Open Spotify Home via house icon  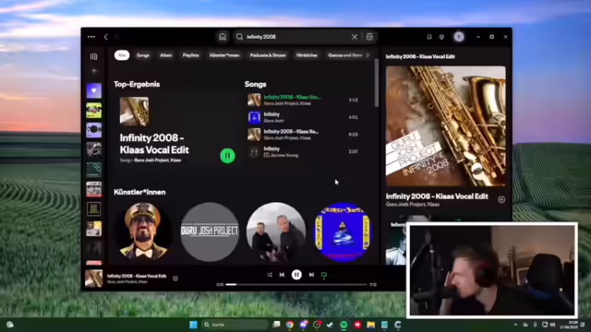coord(223,37)
